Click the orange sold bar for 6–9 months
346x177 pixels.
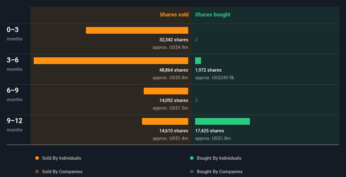(x=166, y=91)
